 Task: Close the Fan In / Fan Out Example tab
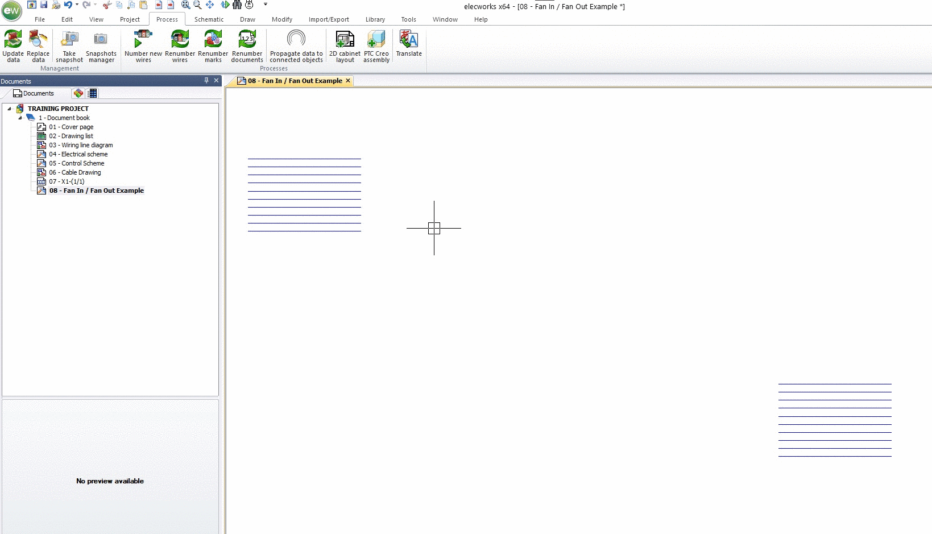pos(348,81)
